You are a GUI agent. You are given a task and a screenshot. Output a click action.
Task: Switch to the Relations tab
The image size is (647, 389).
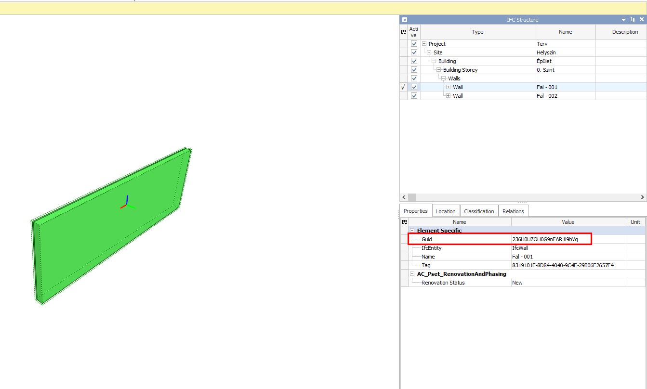click(513, 211)
